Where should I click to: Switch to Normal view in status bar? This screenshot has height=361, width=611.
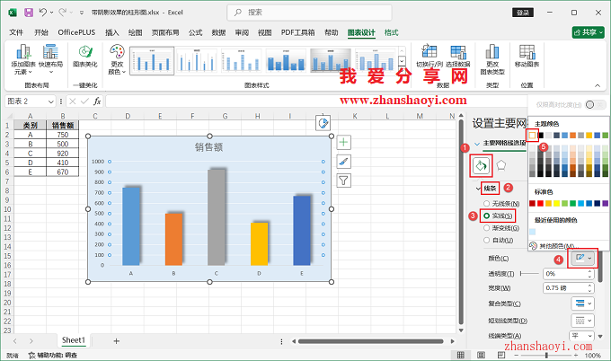pyautogui.click(x=461, y=355)
